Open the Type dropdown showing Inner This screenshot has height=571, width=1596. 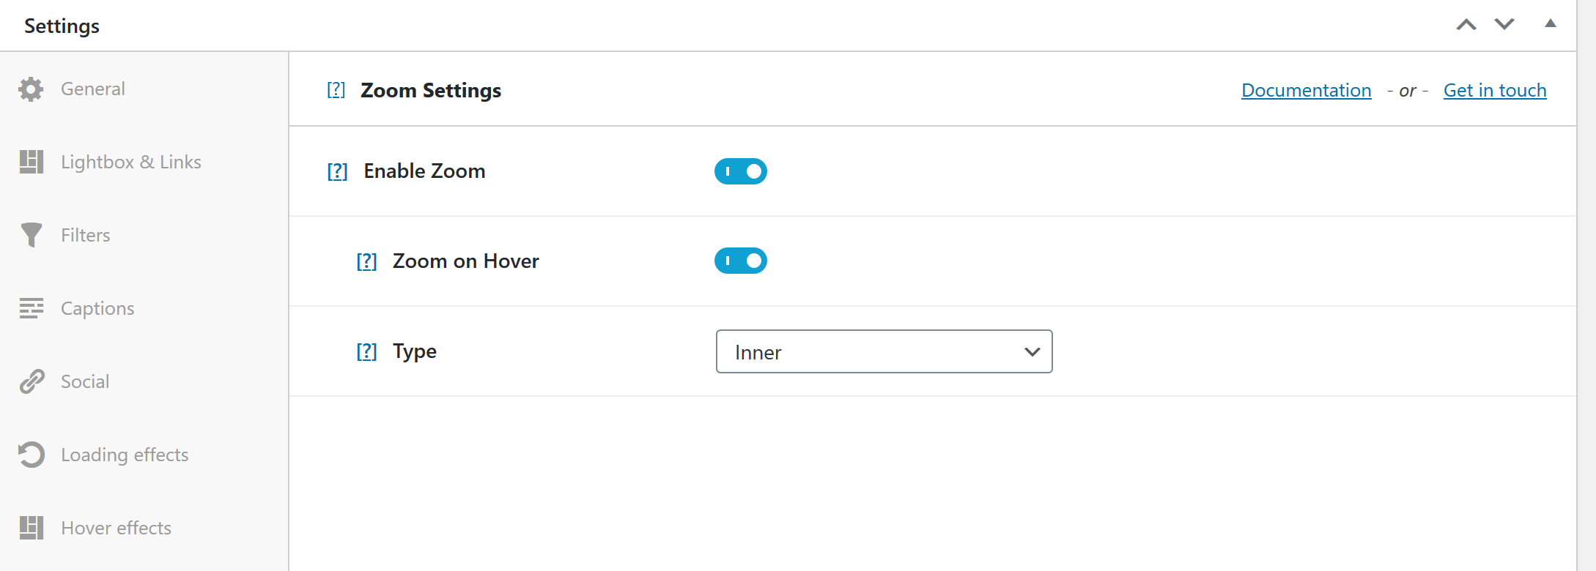point(884,351)
